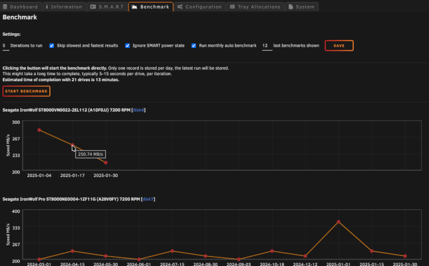Click the estimated time of completion text

click(x=61, y=80)
